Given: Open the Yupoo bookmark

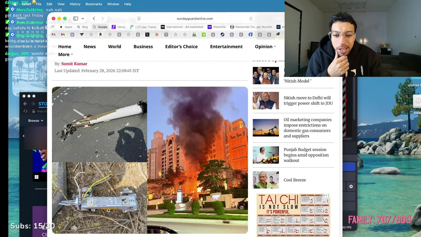Looking at the screenshot, I should tap(143, 27).
